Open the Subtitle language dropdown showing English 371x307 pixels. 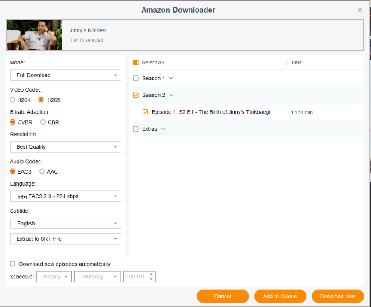(x=65, y=223)
